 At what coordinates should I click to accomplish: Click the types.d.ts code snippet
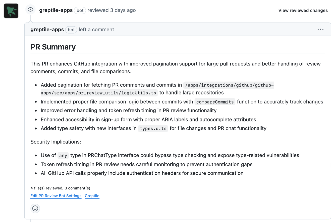153,129
